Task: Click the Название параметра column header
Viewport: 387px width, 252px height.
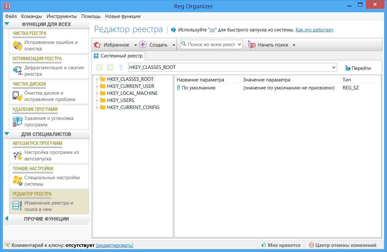Action: coord(208,80)
